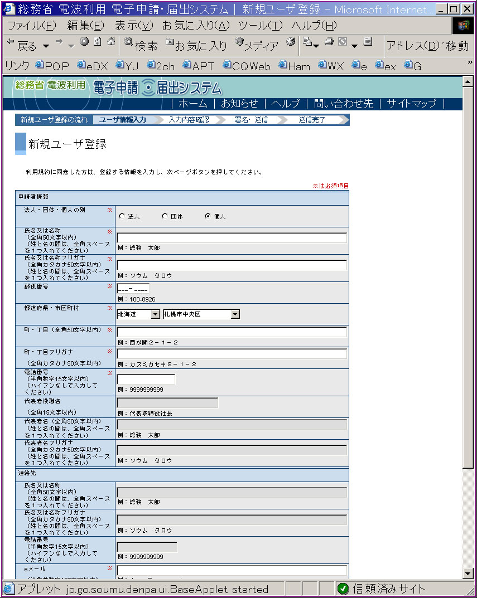This screenshot has height=598, width=477.
Task: Click the ユーザ情報入力 step label
Action: tap(123, 120)
